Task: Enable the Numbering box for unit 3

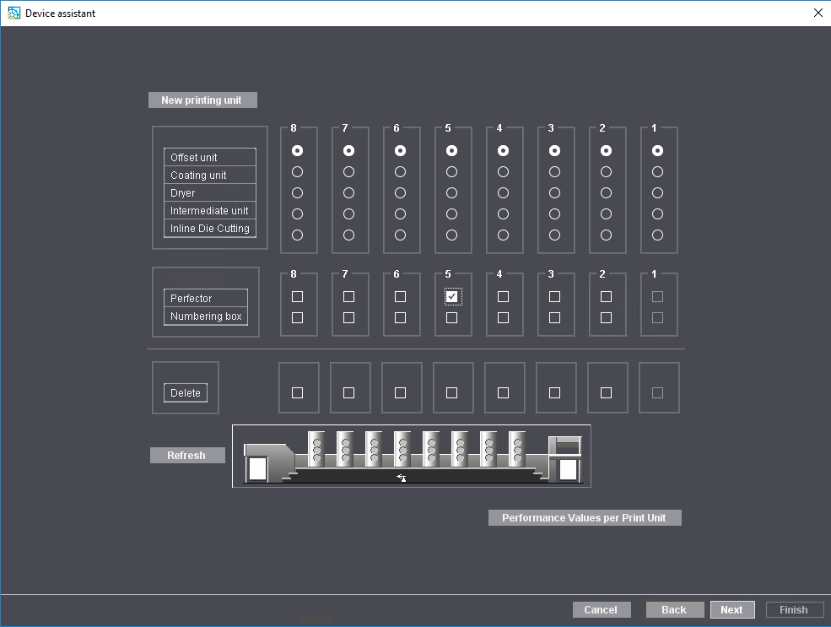Action: coord(556,318)
